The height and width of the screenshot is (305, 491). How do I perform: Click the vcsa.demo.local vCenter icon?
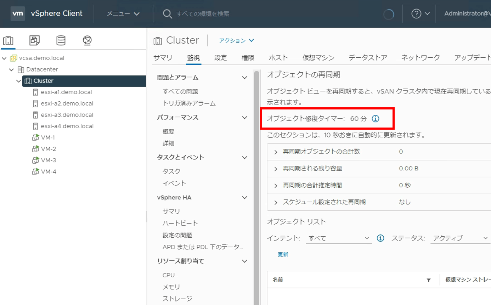[13, 58]
